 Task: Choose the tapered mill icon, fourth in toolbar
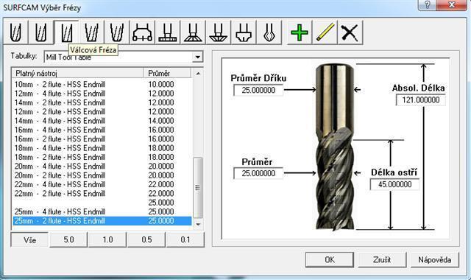[91, 32]
